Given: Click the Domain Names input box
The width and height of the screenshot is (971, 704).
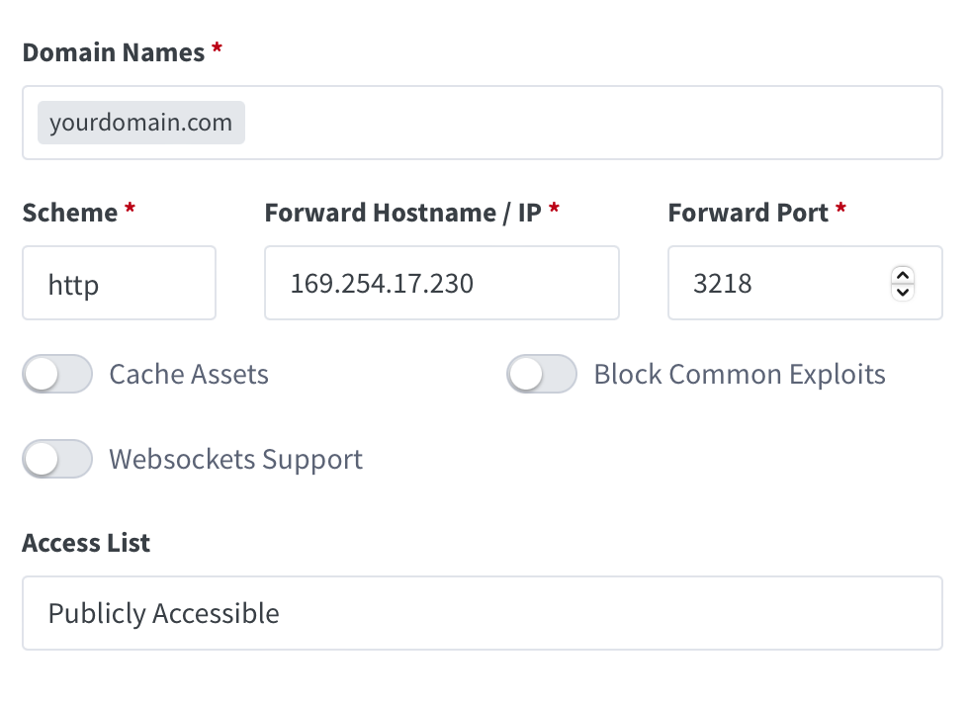Looking at the screenshot, I should click(593, 123).
